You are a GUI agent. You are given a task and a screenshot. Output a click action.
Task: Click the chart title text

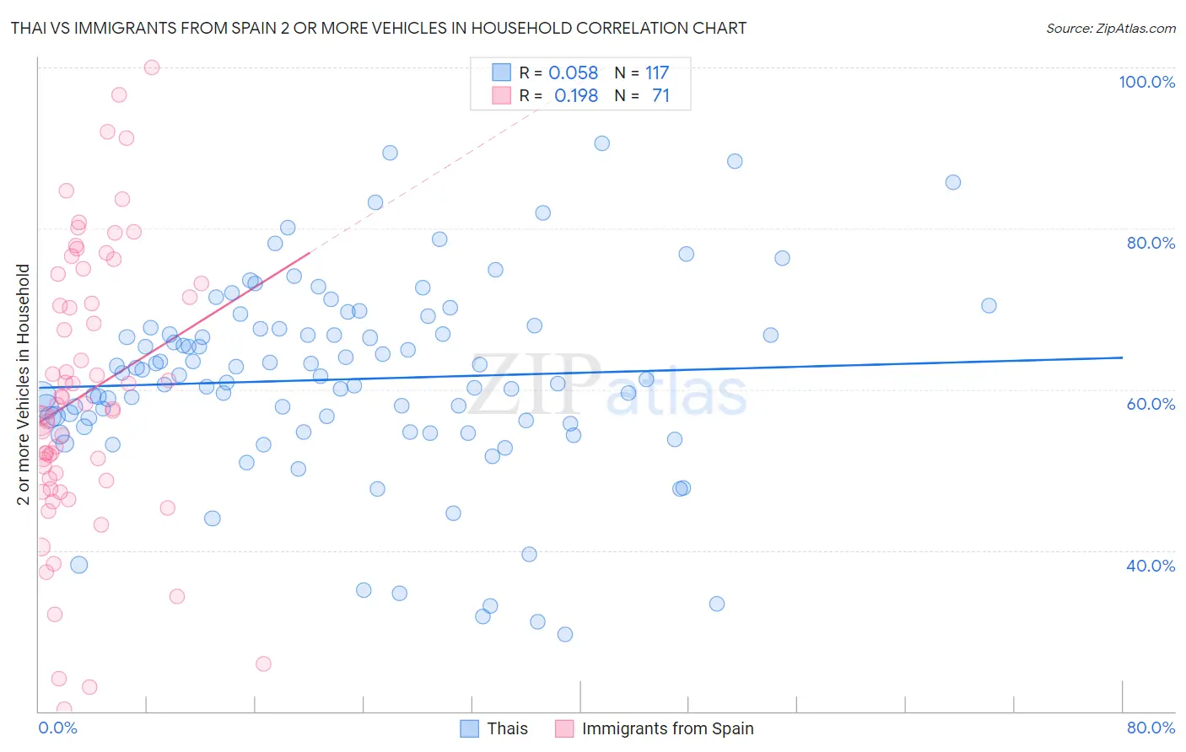[378, 28]
